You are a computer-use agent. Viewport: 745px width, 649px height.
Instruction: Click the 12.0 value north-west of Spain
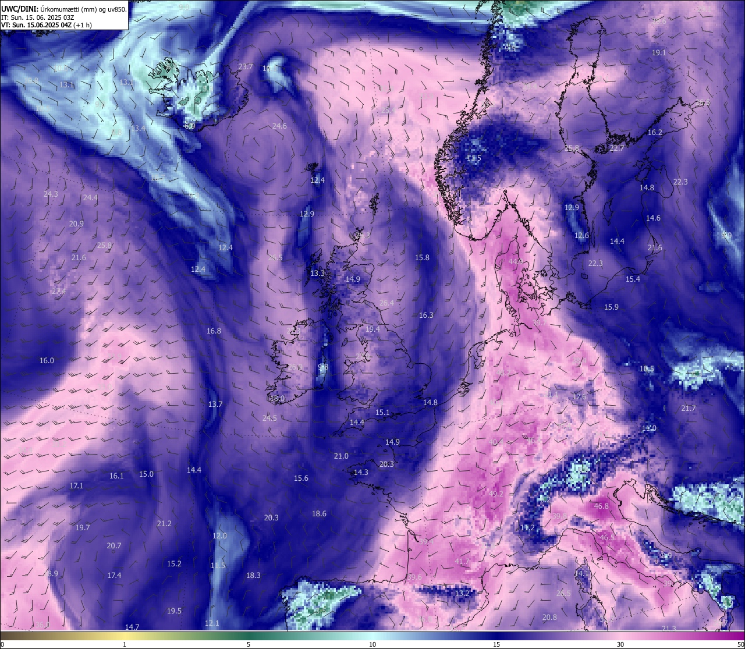219,535
